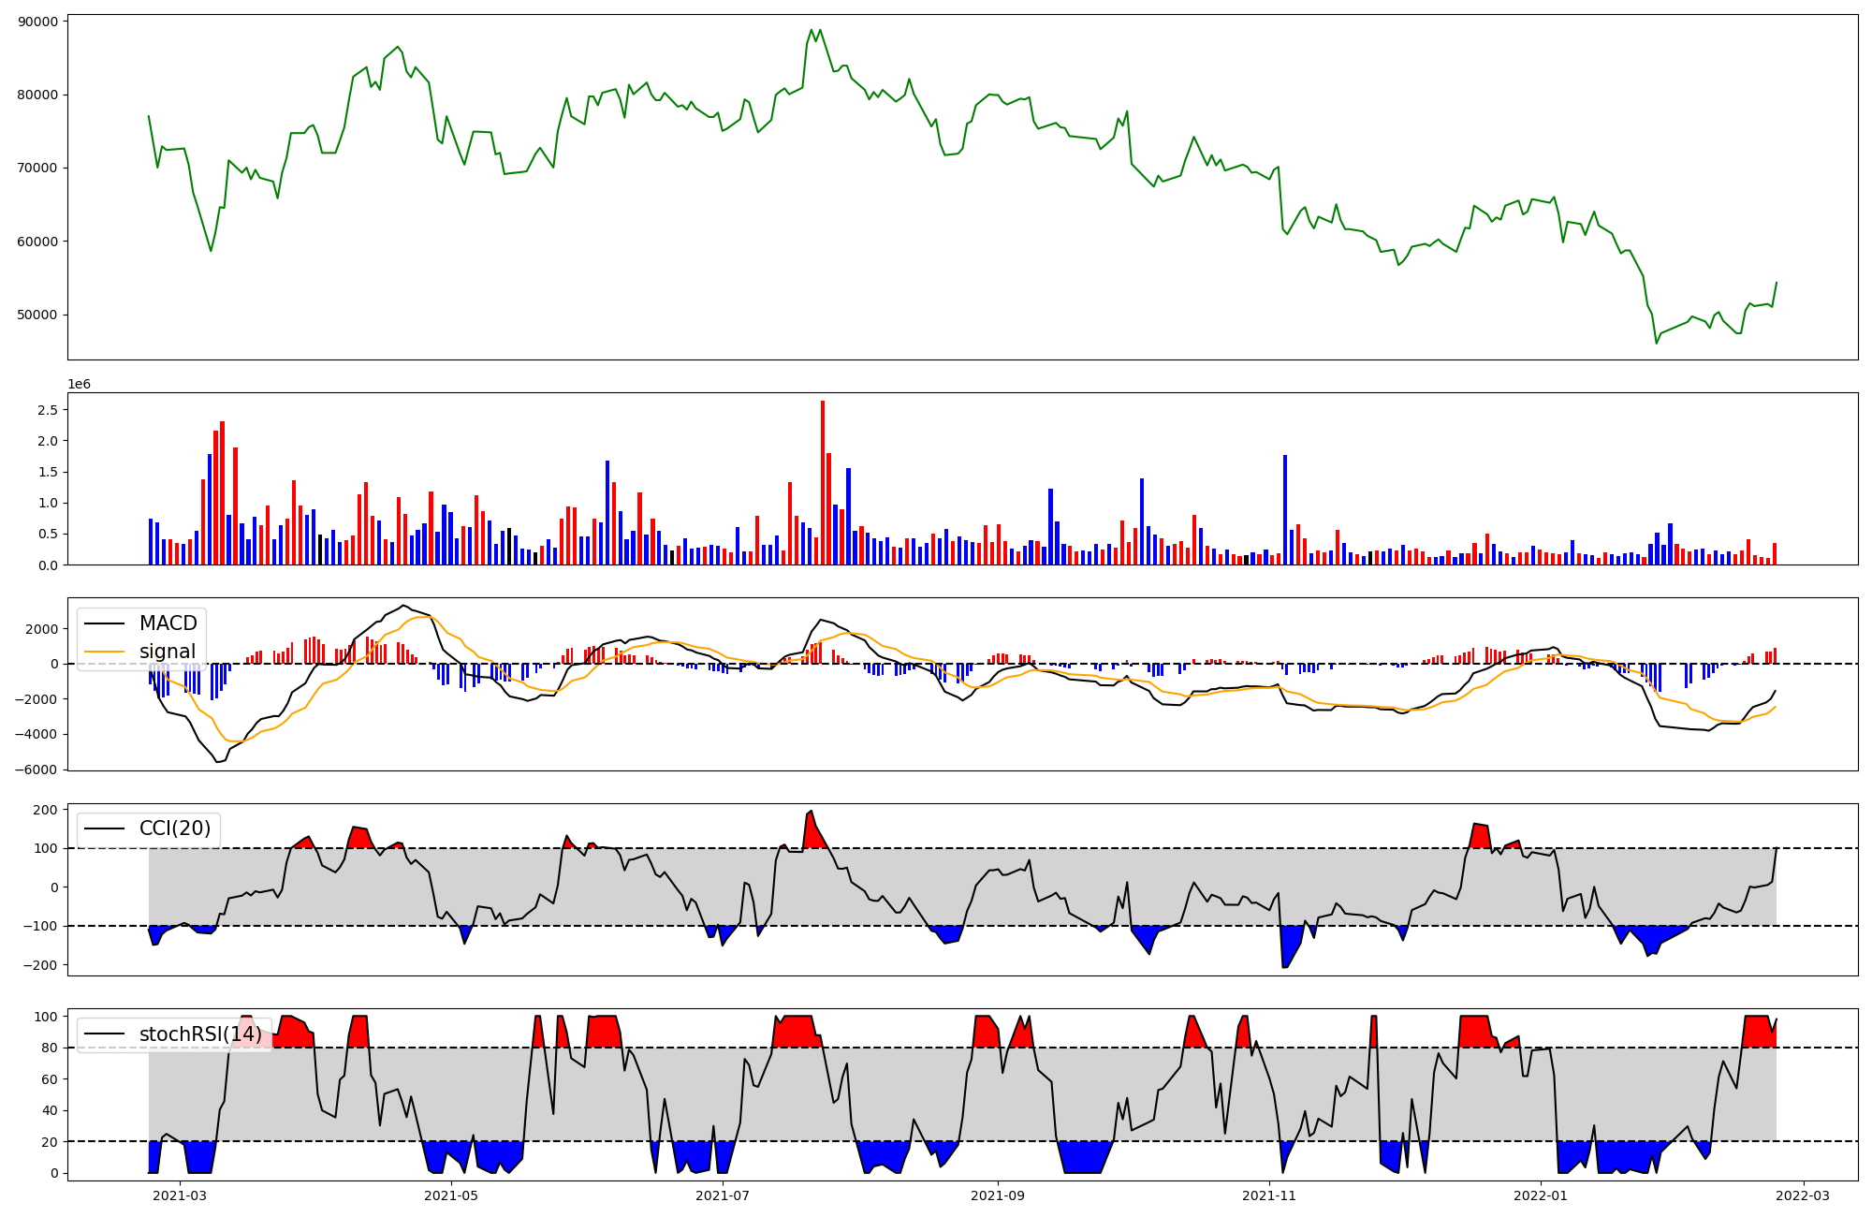Click the 2021-03 x-axis date label
1872x1217 pixels.
click(179, 1195)
